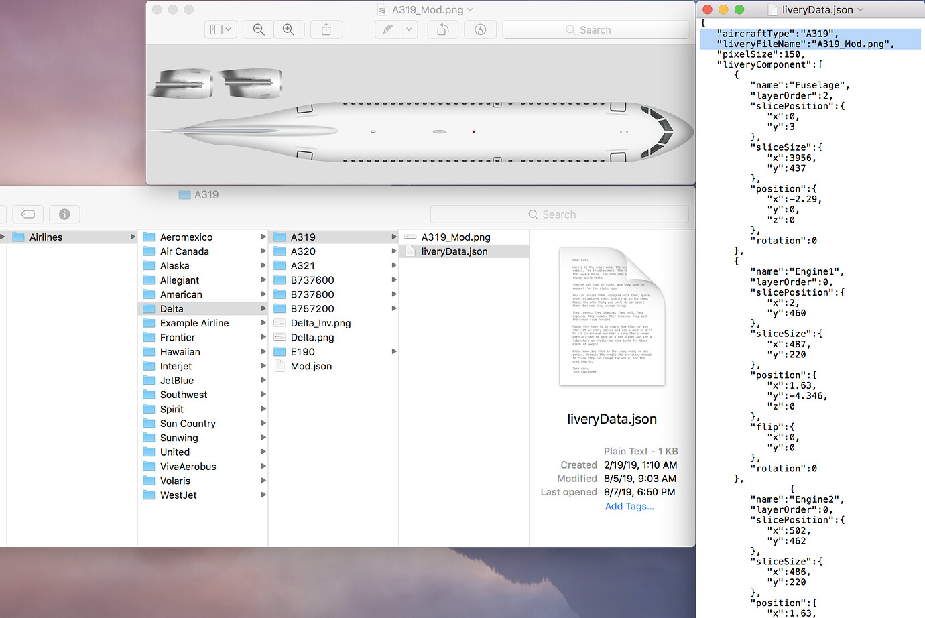Show the Markup toolbar in Preview
The image size is (925, 618).
coord(480,29)
